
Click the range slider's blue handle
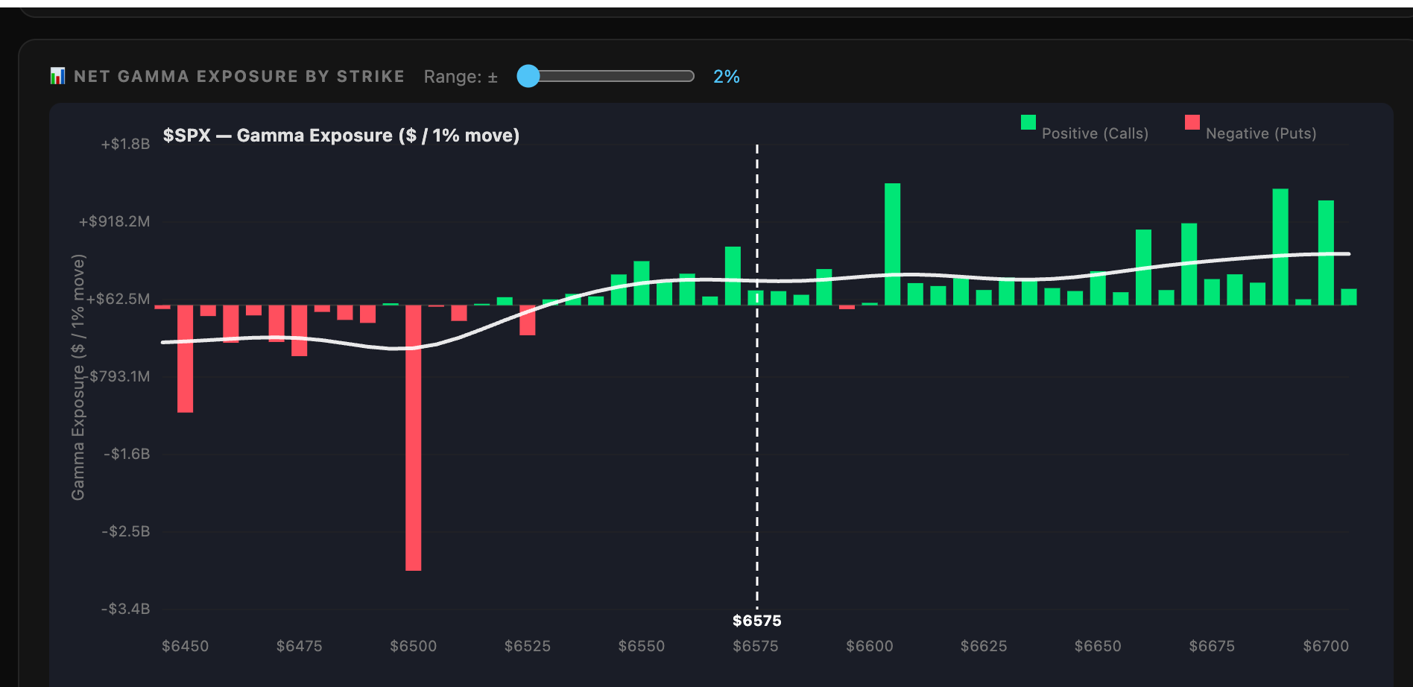[528, 76]
